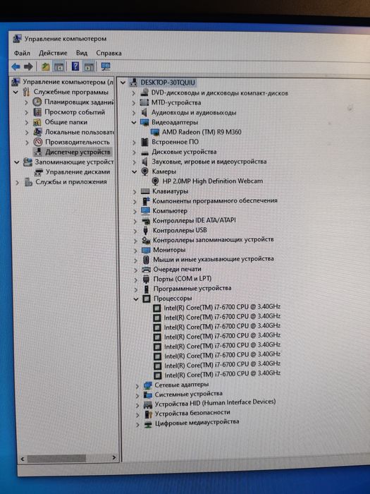This screenshot has width=370, height=494.
Task: Expand Службы и приложения in left tree
Action: 18,182
